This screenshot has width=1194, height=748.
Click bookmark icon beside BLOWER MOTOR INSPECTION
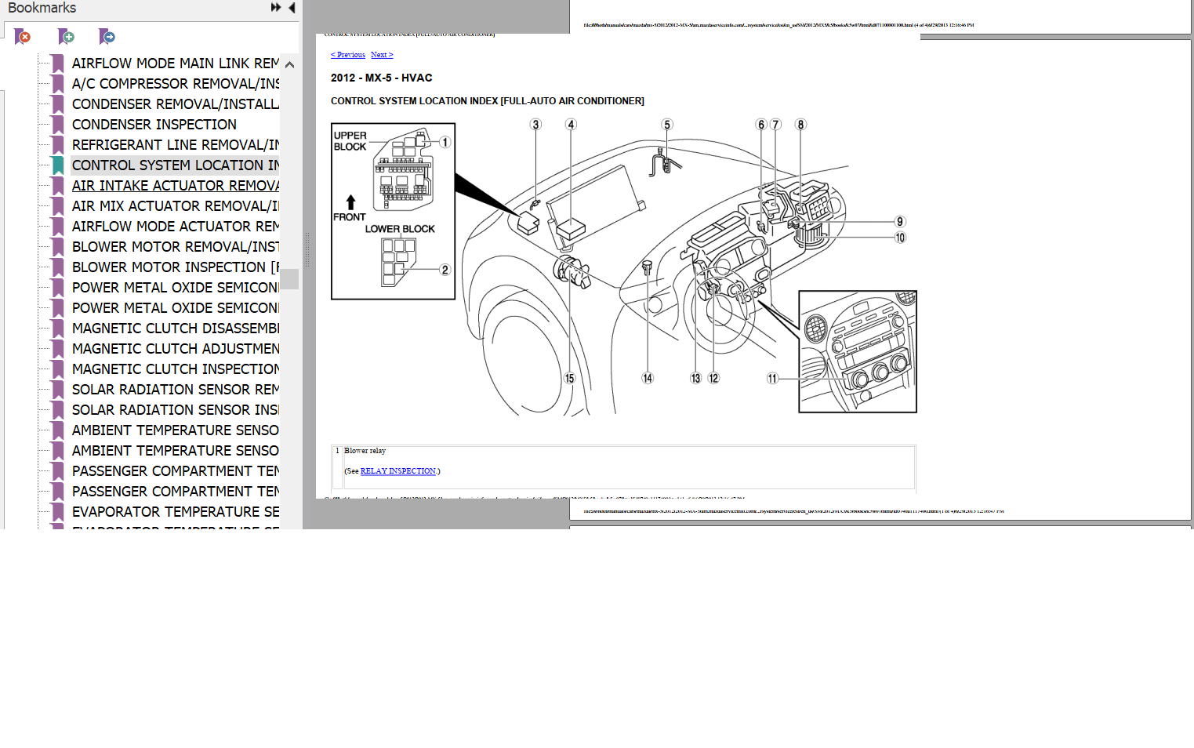click(57, 267)
